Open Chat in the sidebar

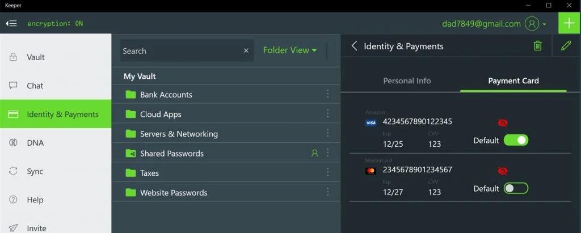tap(56, 86)
